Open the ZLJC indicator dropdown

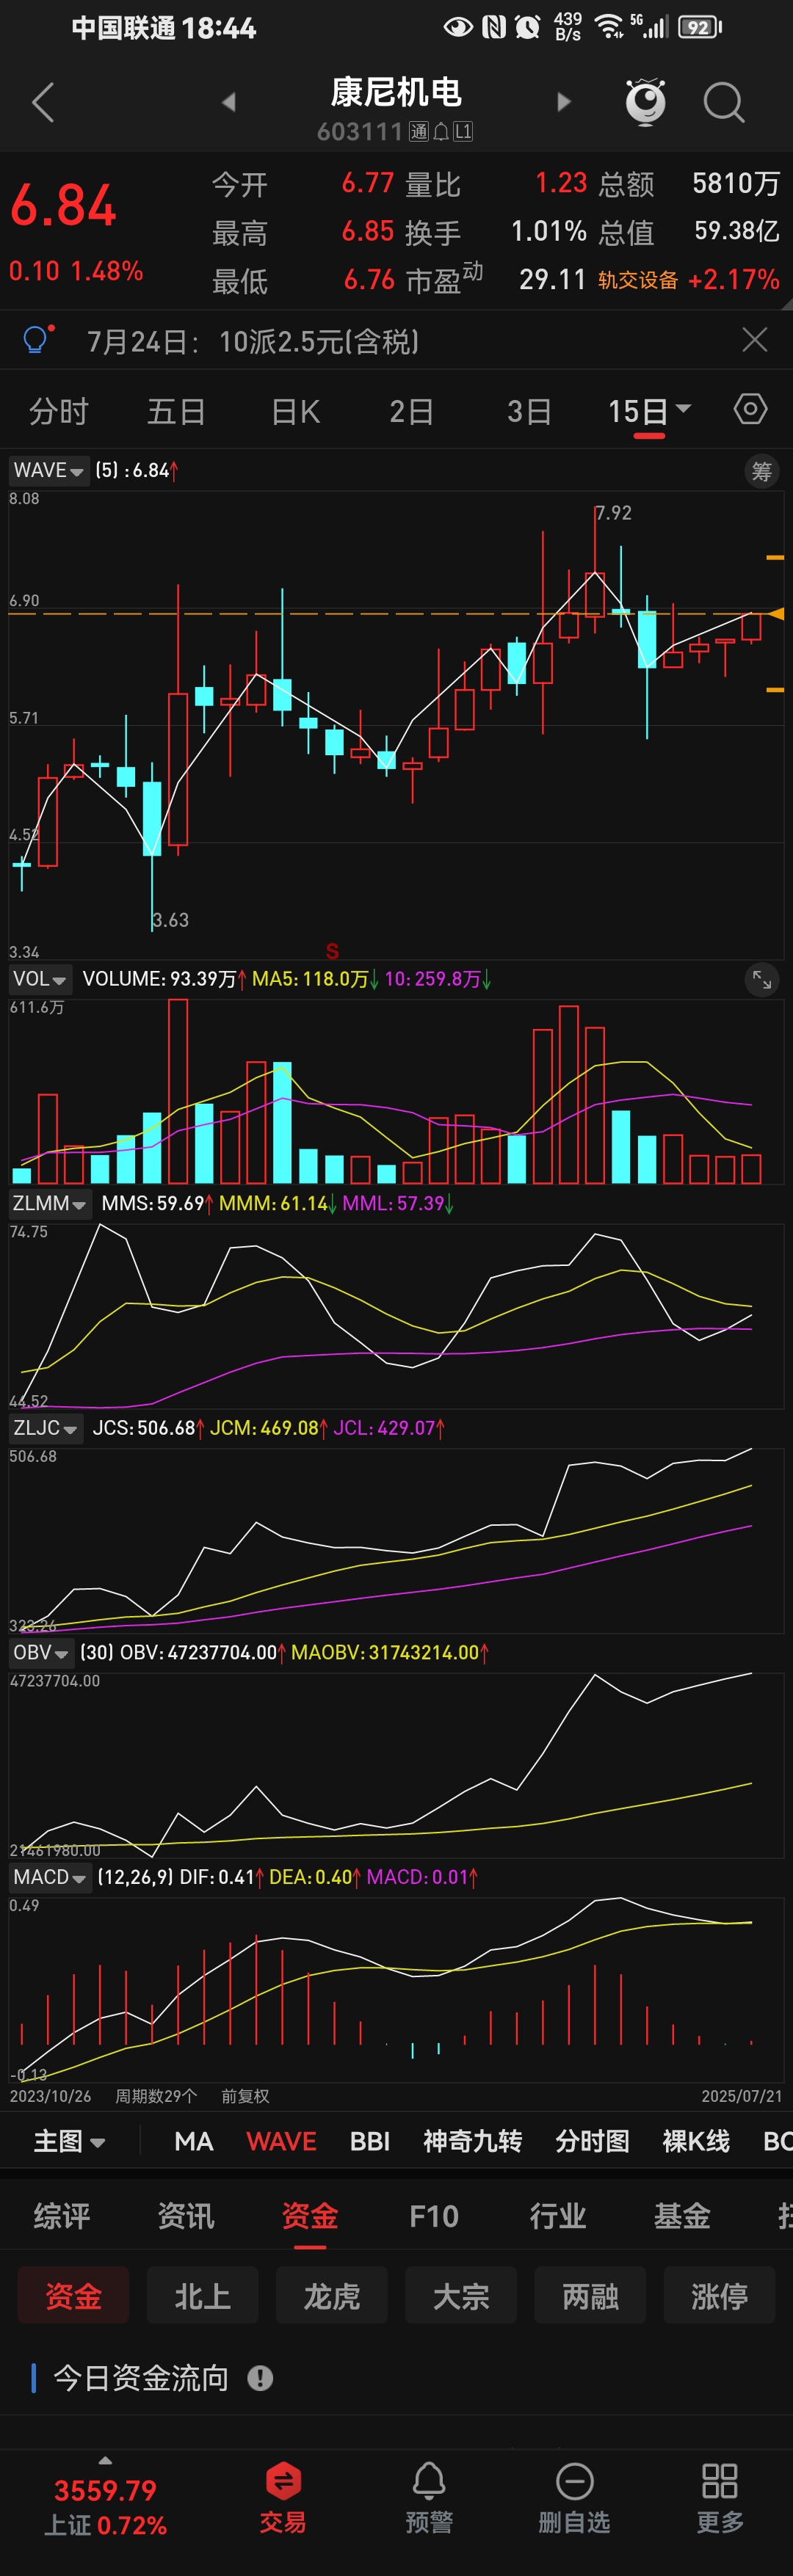pos(45,1428)
